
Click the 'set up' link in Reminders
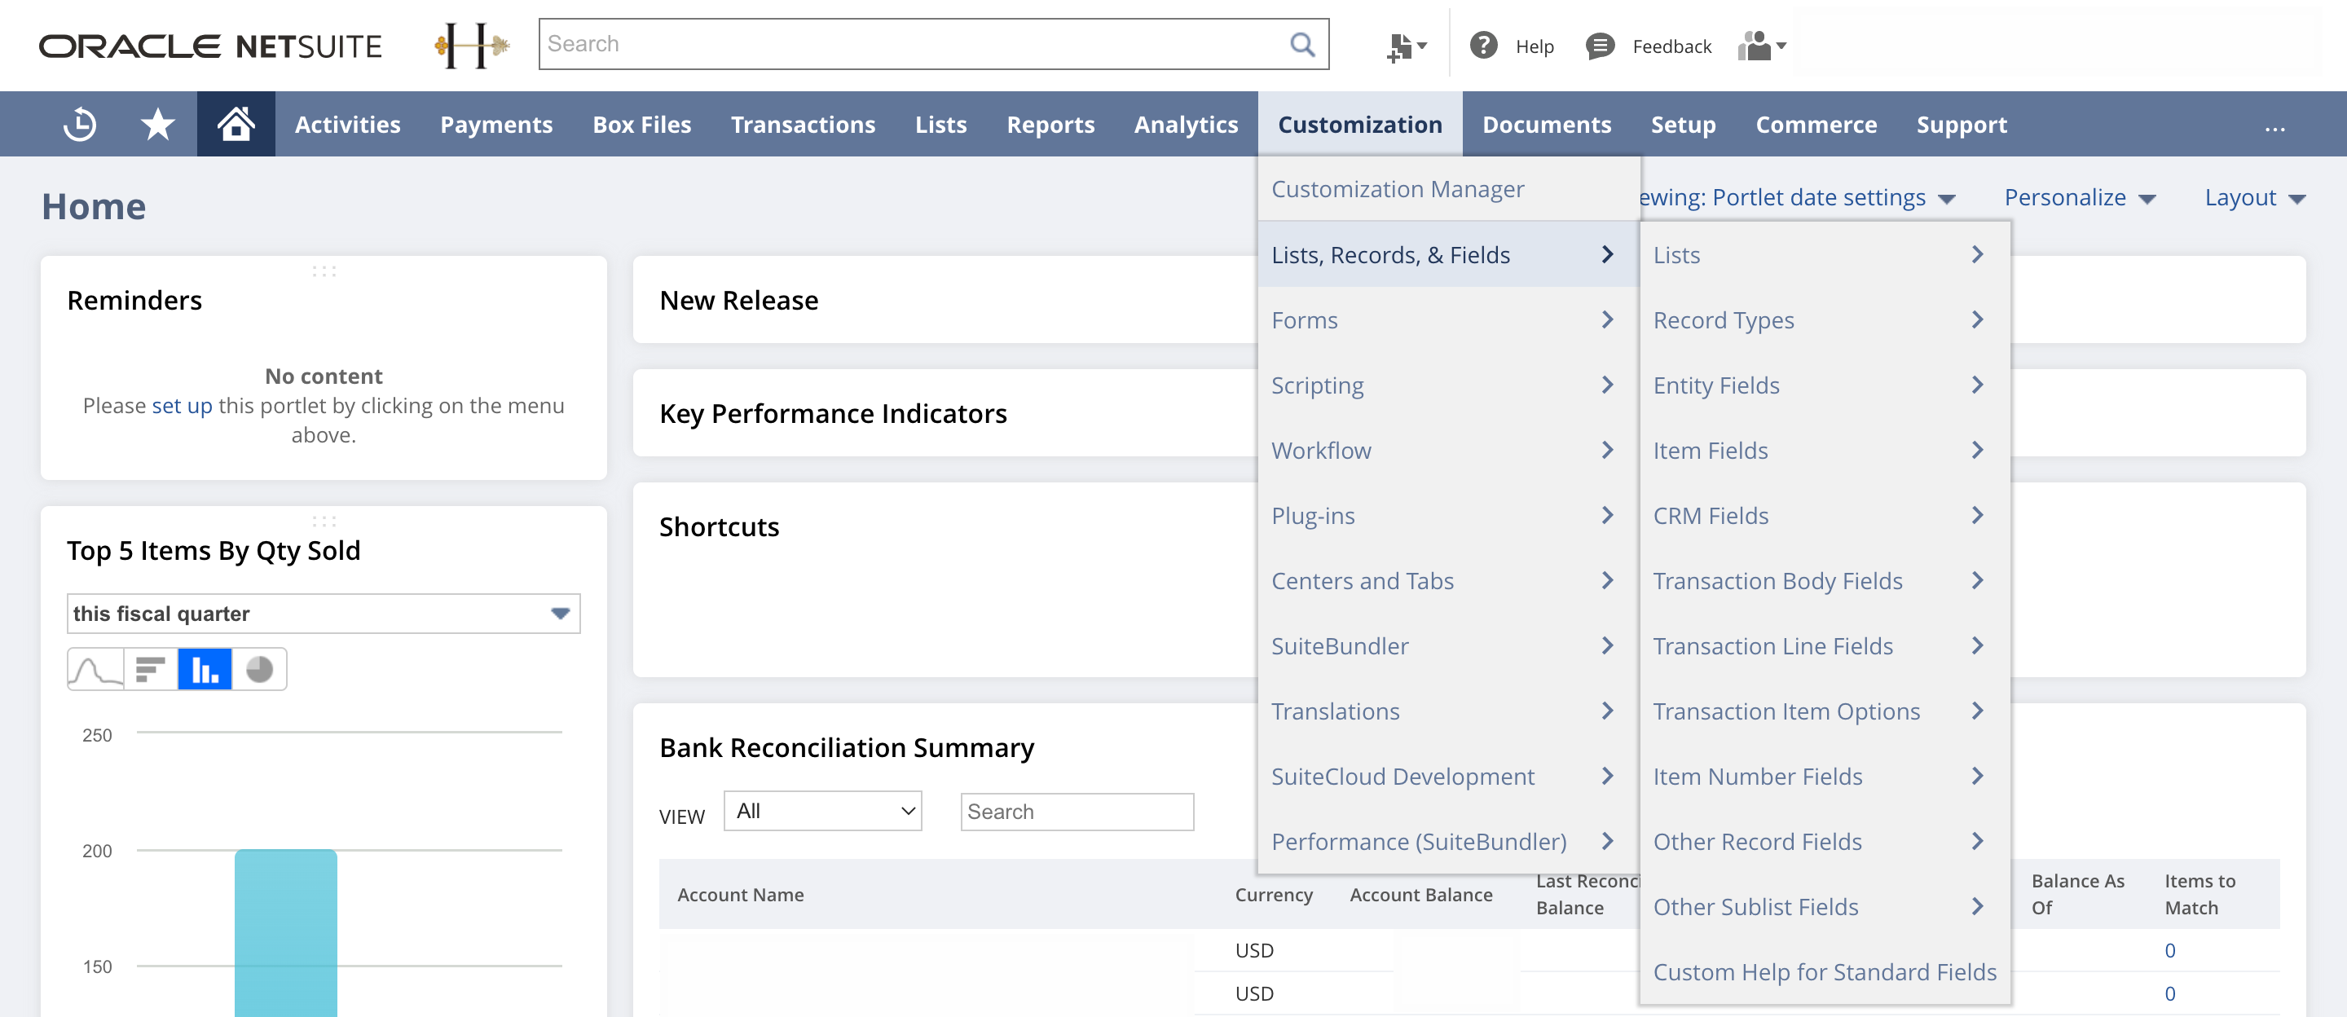pos(183,406)
